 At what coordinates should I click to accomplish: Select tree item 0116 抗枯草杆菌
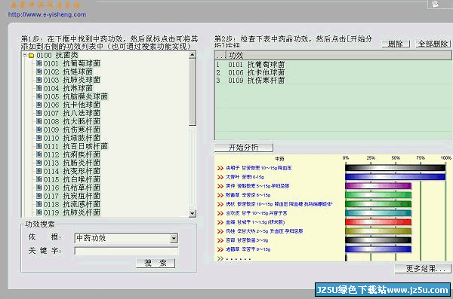click(72, 188)
